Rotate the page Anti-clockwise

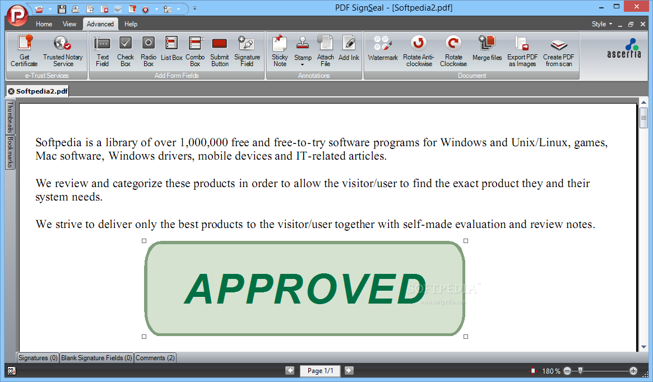(419, 51)
